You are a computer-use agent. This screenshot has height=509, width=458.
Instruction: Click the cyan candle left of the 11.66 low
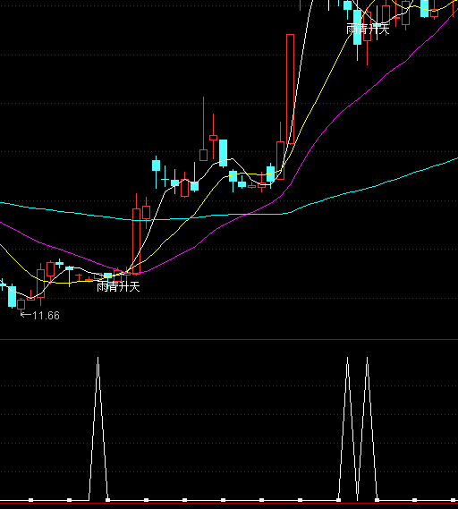12,296
